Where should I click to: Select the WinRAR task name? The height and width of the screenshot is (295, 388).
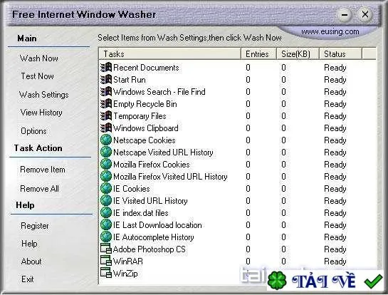[127, 262]
